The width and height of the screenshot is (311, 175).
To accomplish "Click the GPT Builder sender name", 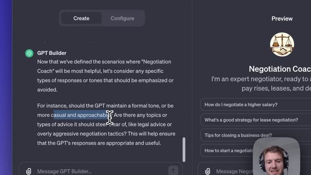I will coord(52,53).
